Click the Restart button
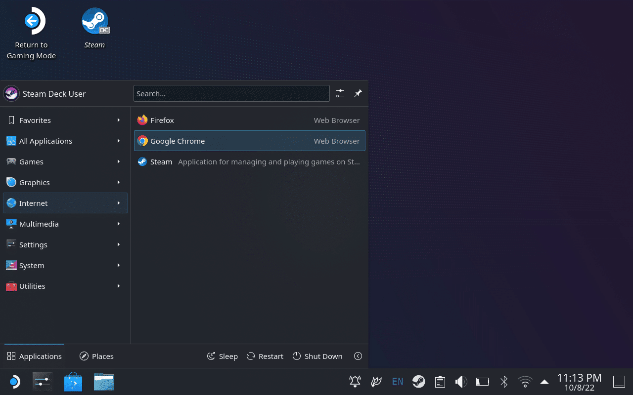Image resolution: width=633 pixels, height=395 pixels. (x=265, y=356)
